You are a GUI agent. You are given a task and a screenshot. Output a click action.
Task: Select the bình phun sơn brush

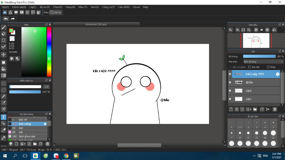pyautogui.click(x=28, y=136)
